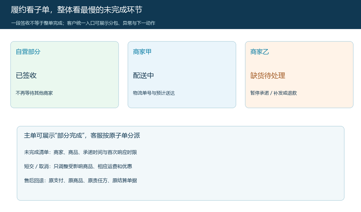
Task: Click the 未完成清单 line
Action: [80, 152]
